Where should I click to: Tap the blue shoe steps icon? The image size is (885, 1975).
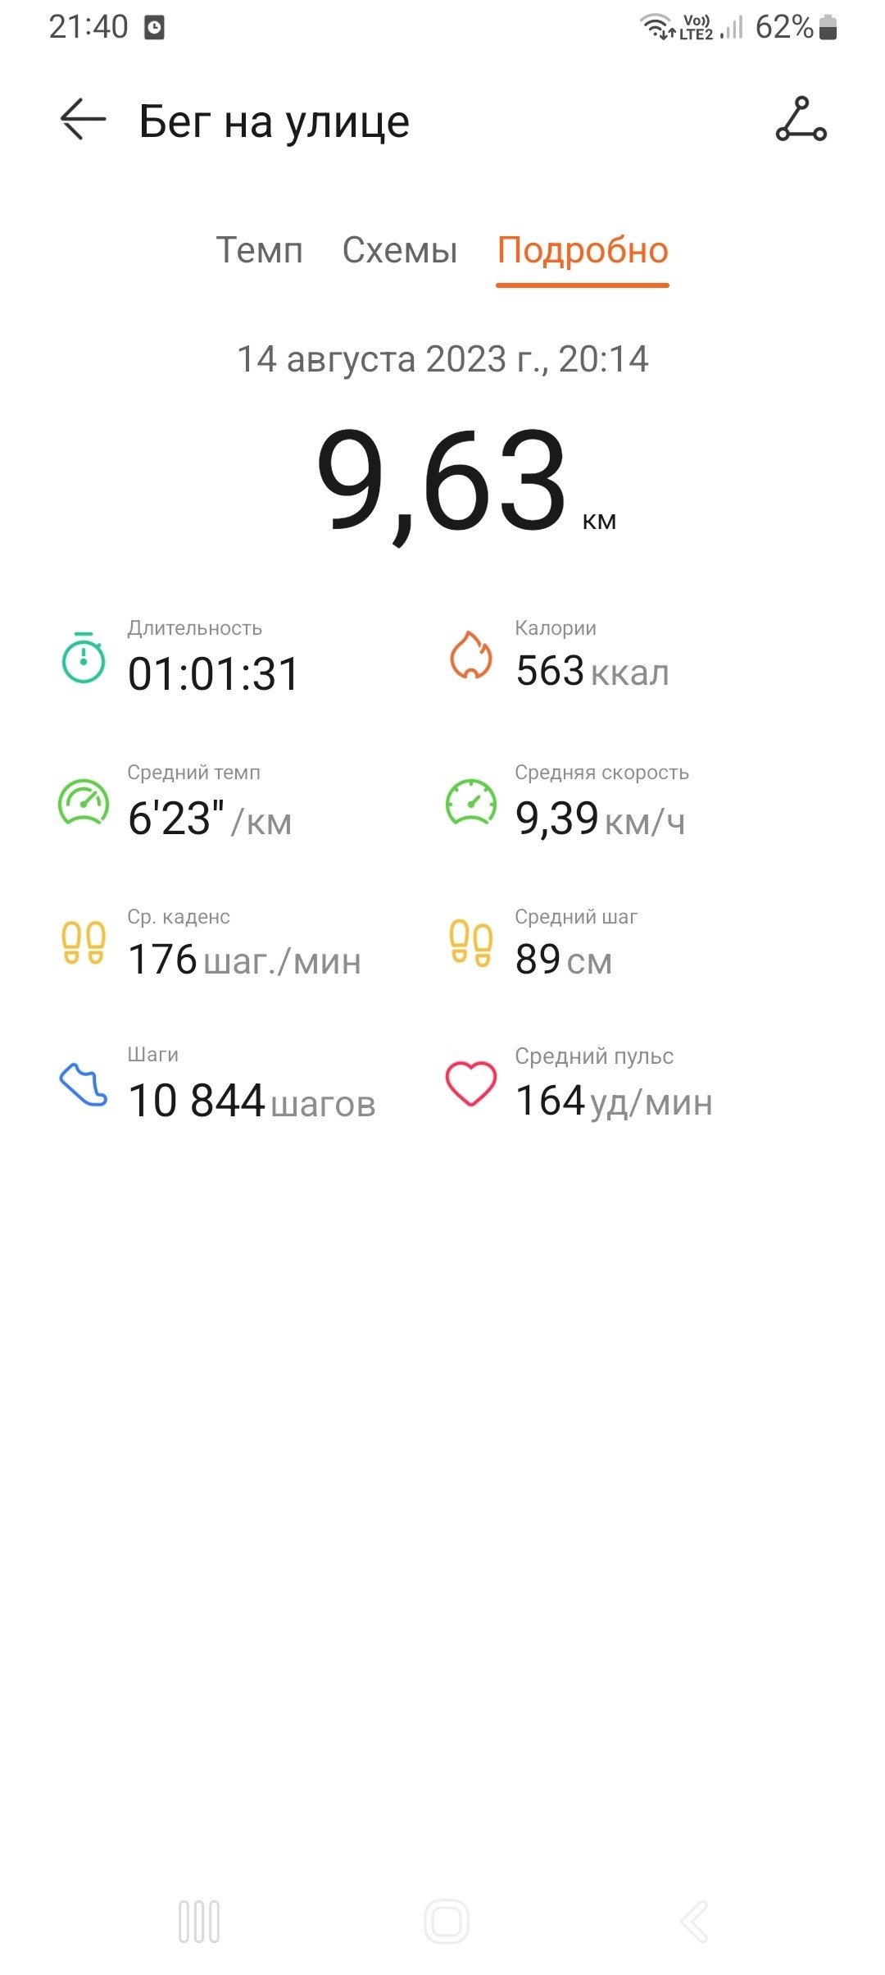coord(84,1084)
